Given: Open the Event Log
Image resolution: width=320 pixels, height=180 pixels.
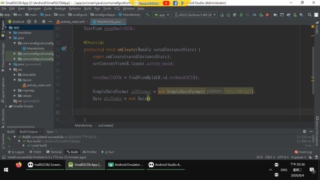Looking at the screenshot, I should pyautogui.click(x=303, y=152).
